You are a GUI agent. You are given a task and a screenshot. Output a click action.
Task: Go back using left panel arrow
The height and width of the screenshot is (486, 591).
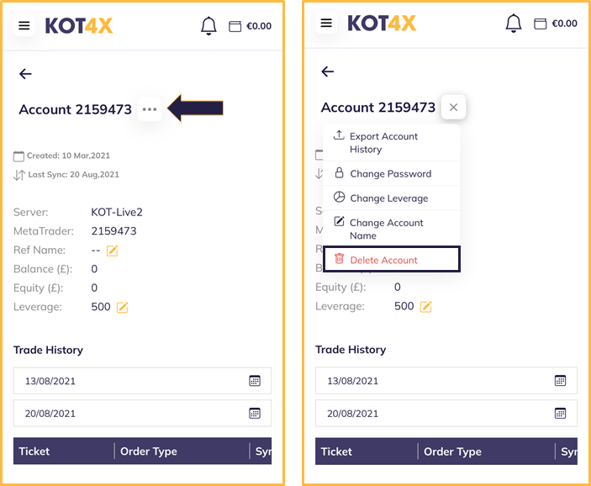click(25, 73)
